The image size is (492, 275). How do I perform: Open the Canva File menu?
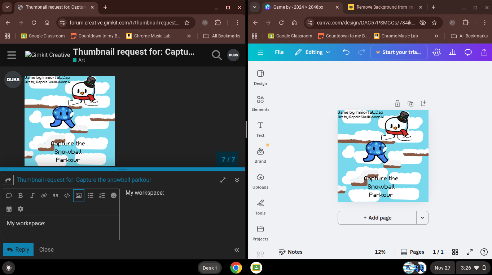click(279, 52)
